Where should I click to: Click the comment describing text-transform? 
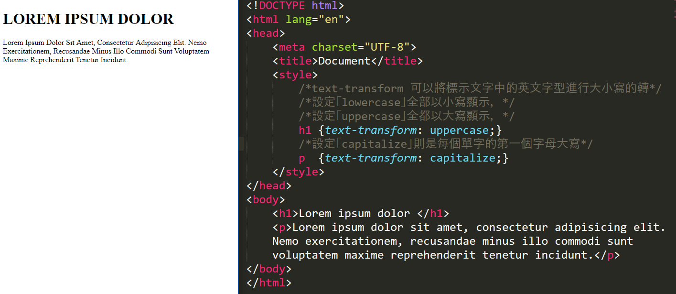pyautogui.click(x=480, y=89)
